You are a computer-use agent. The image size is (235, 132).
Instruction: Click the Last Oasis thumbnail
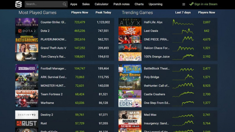pyautogui.click(x=130, y=31)
